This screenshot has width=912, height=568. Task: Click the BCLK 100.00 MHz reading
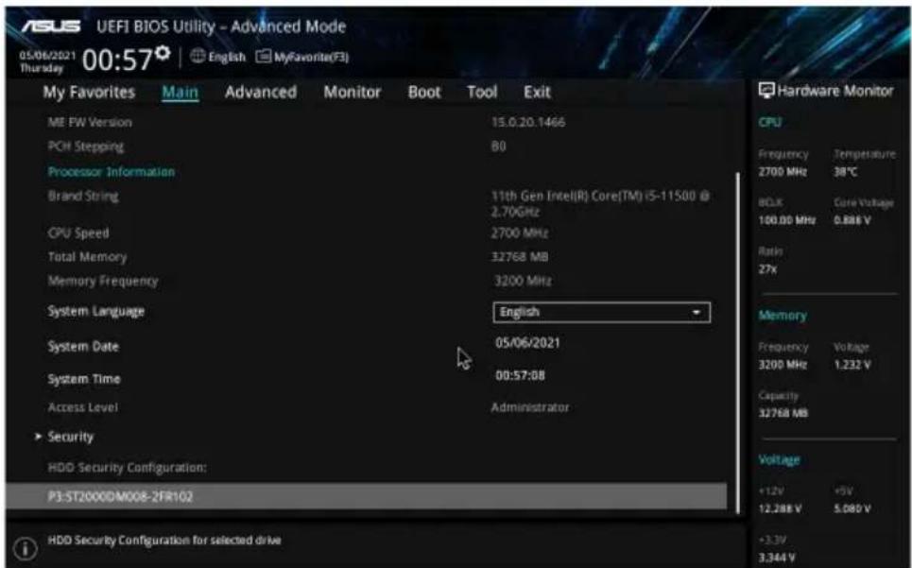click(786, 220)
